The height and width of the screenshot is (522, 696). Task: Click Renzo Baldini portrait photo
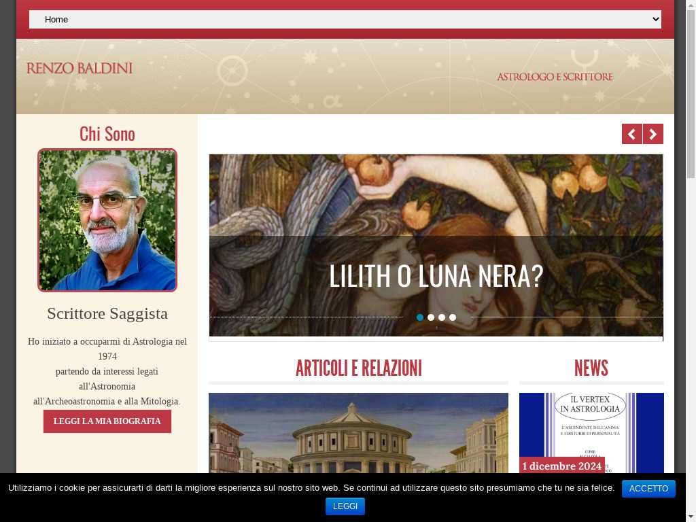[x=107, y=220]
